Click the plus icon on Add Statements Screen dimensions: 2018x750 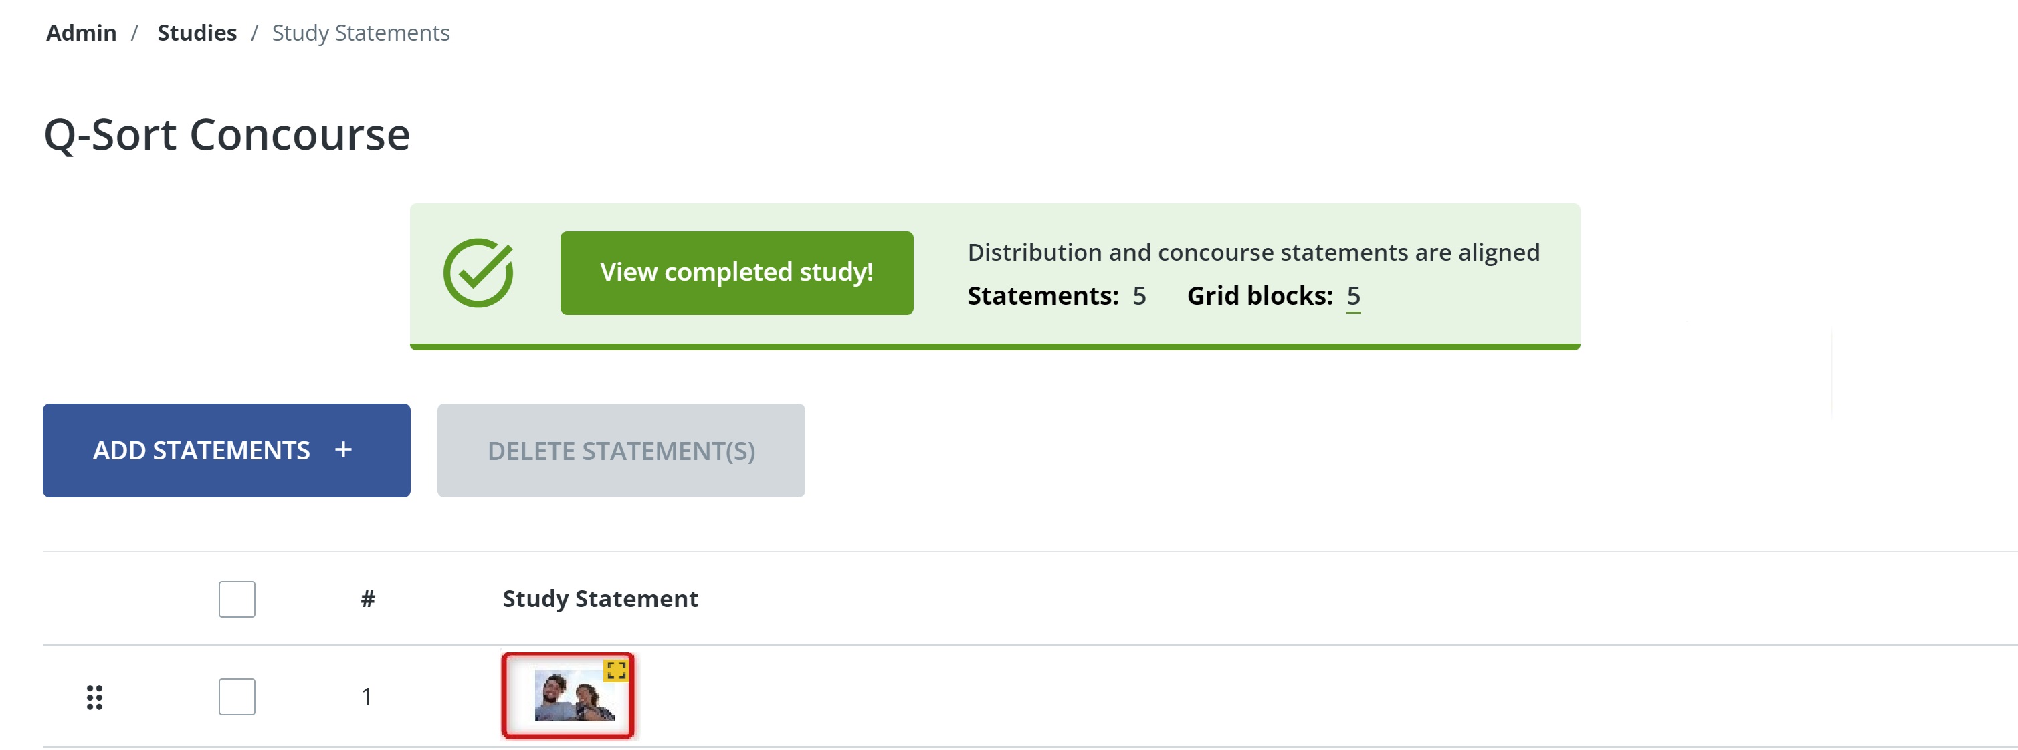pos(343,450)
